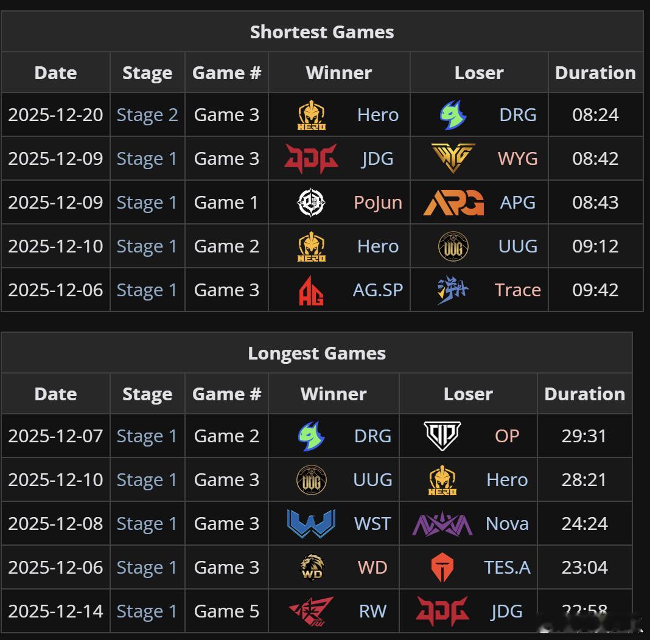
Task: Click the orange APG team logo
Action: 453,203
